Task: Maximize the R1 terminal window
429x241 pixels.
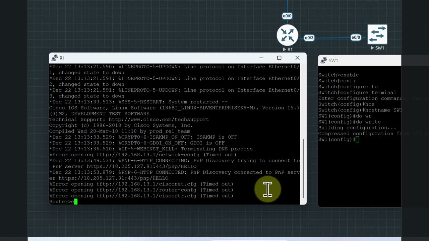Action: coord(279,58)
